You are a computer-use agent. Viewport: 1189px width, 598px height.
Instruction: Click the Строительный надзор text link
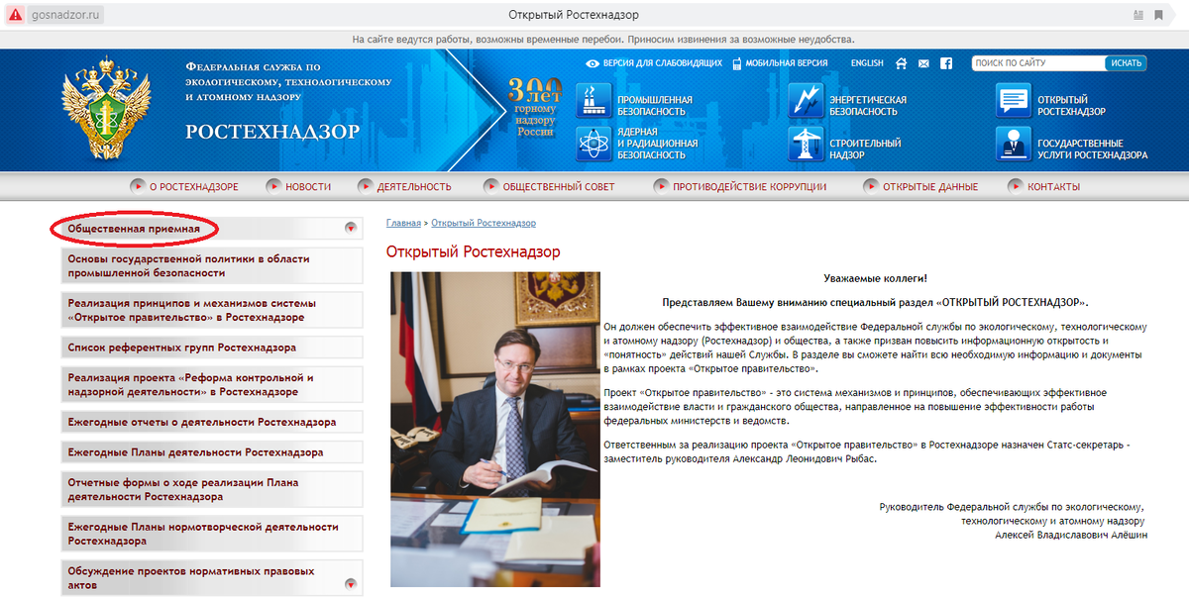click(x=865, y=149)
